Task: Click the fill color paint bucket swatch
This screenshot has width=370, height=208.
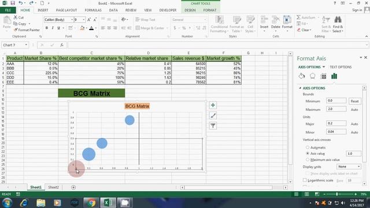Action: (x=82, y=28)
